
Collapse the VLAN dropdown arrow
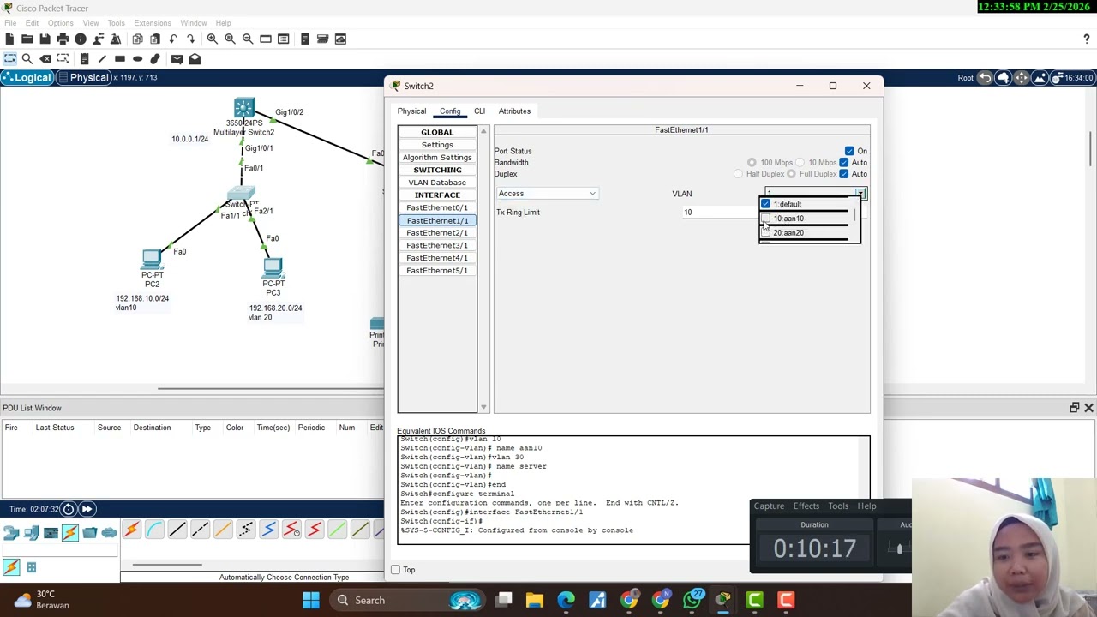pos(860,194)
